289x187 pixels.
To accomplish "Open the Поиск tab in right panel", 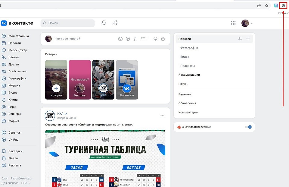I will 183,84.
